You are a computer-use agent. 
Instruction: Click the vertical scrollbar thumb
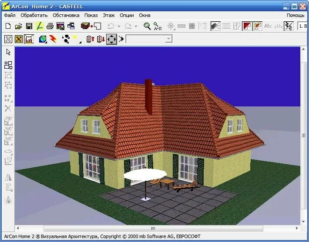(x=304, y=136)
